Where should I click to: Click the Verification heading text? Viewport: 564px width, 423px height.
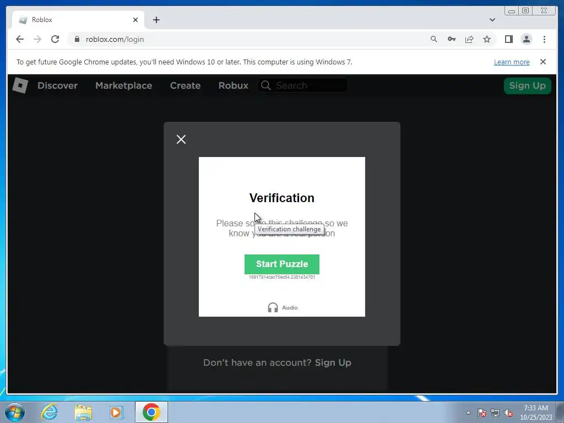281,198
